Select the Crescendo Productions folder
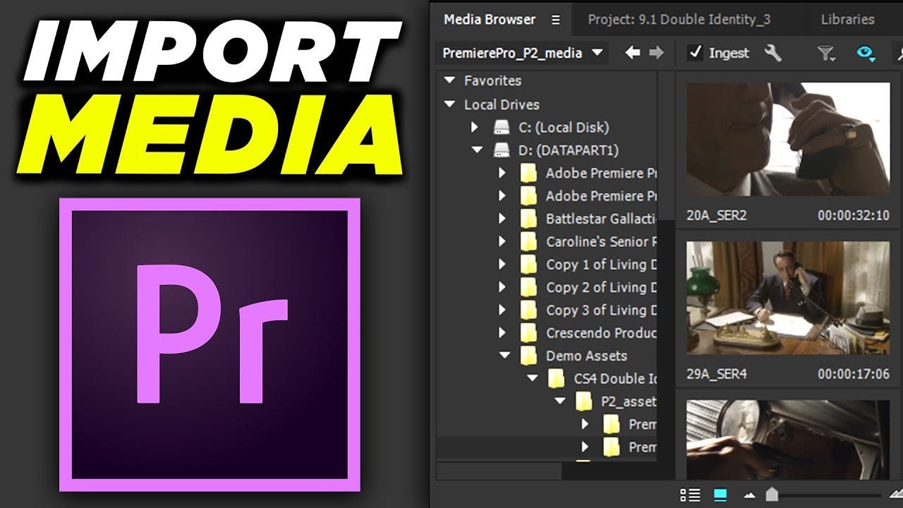Screen dimensions: 903x508 point(596,333)
